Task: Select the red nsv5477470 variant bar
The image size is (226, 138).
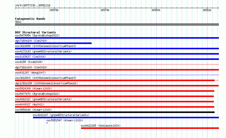Action: point(114,96)
